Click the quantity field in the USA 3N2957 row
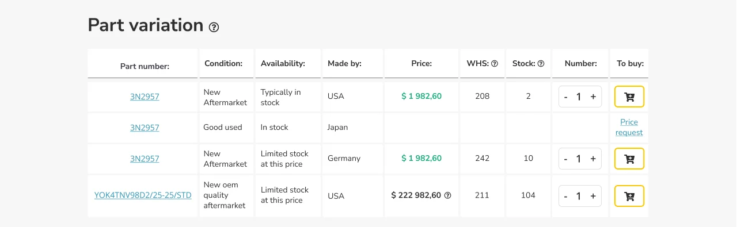The width and height of the screenshot is (737, 227). [x=579, y=97]
